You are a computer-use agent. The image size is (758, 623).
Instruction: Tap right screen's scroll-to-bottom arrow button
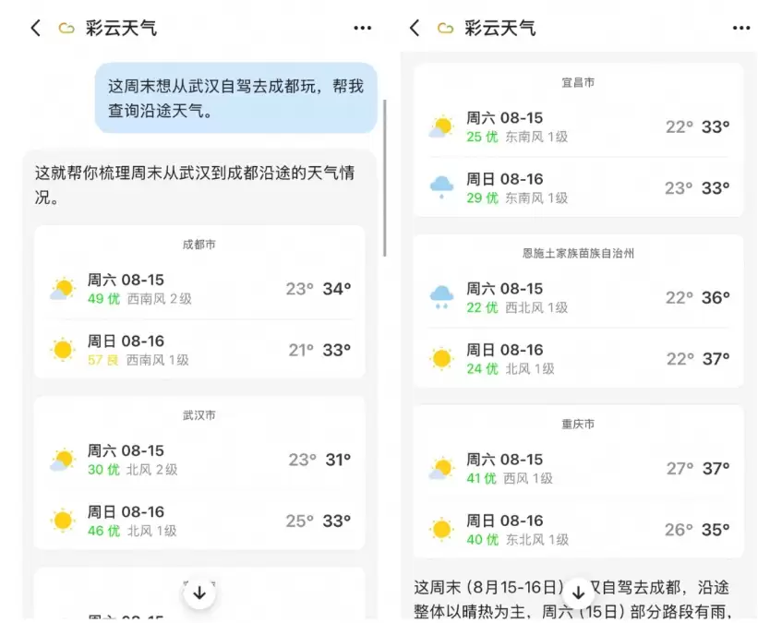[578, 593]
